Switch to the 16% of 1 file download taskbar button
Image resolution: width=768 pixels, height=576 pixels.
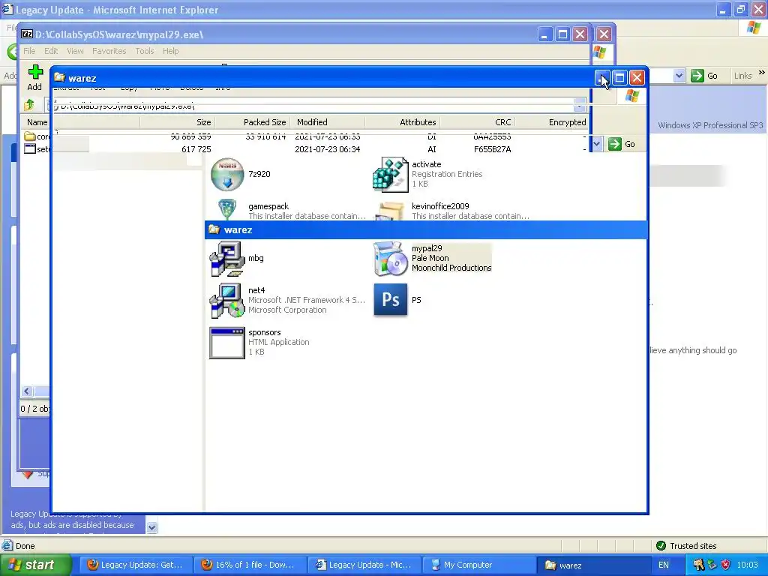click(x=249, y=565)
